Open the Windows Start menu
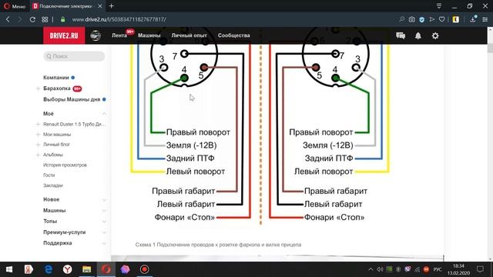Screen dimensions: 493x277 9,269
